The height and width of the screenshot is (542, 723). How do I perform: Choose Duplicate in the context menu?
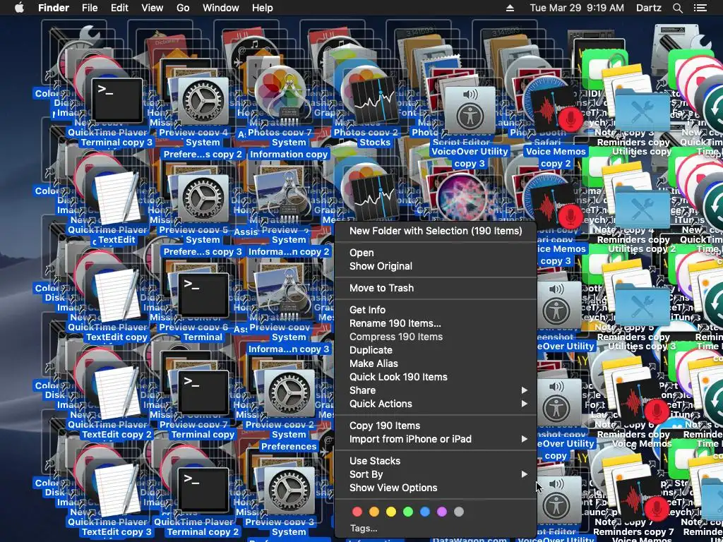[x=436, y=350]
